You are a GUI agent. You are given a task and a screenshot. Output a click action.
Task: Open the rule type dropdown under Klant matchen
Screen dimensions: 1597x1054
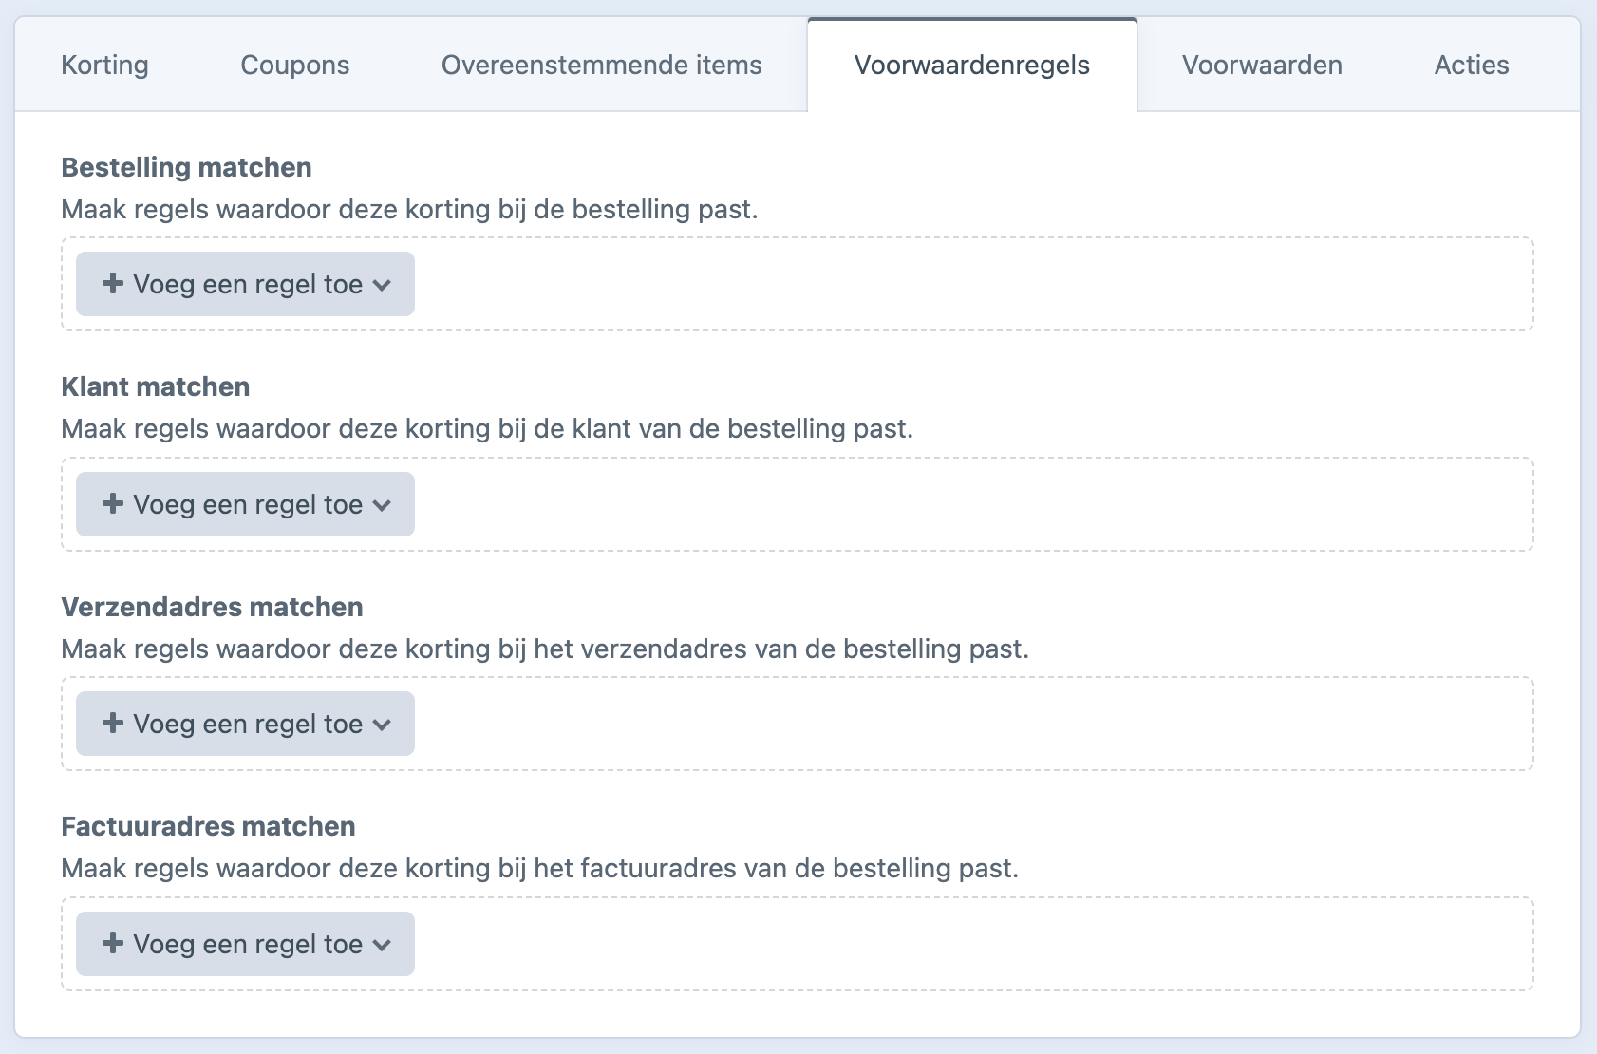coord(384,503)
